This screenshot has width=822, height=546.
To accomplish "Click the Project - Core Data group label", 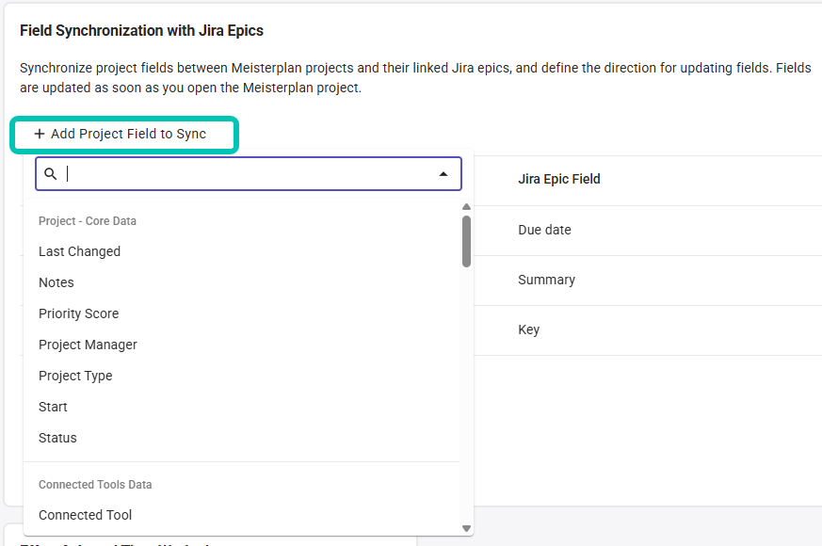I will [88, 221].
